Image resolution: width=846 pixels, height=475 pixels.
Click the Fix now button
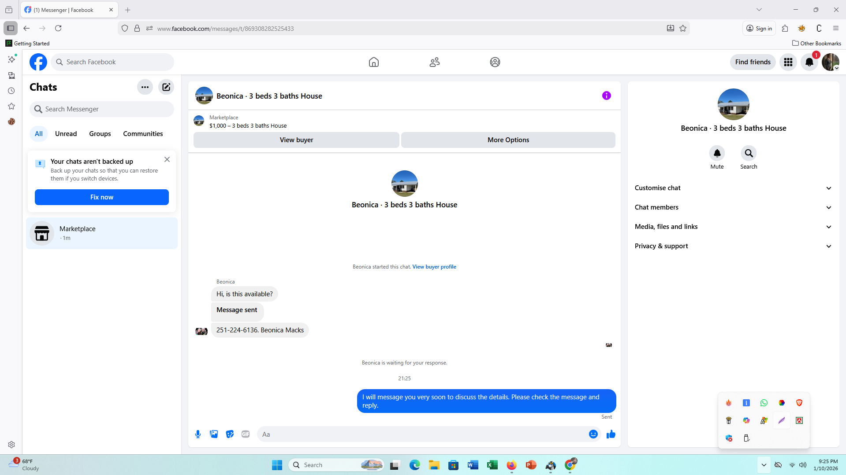[102, 197]
